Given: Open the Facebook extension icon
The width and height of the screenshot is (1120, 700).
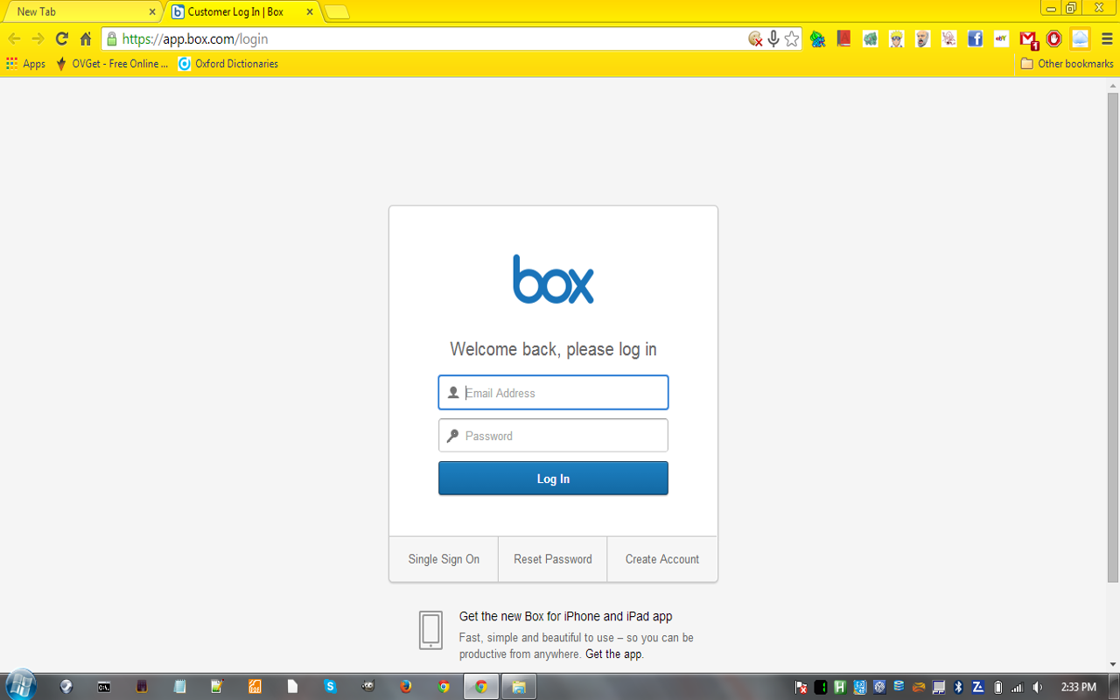Looking at the screenshot, I should pyautogui.click(x=975, y=38).
